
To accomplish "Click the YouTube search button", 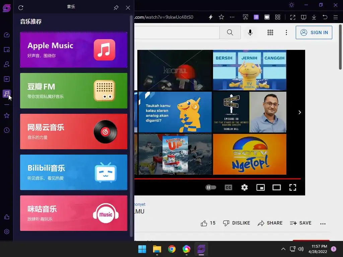I will click(x=230, y=32).
